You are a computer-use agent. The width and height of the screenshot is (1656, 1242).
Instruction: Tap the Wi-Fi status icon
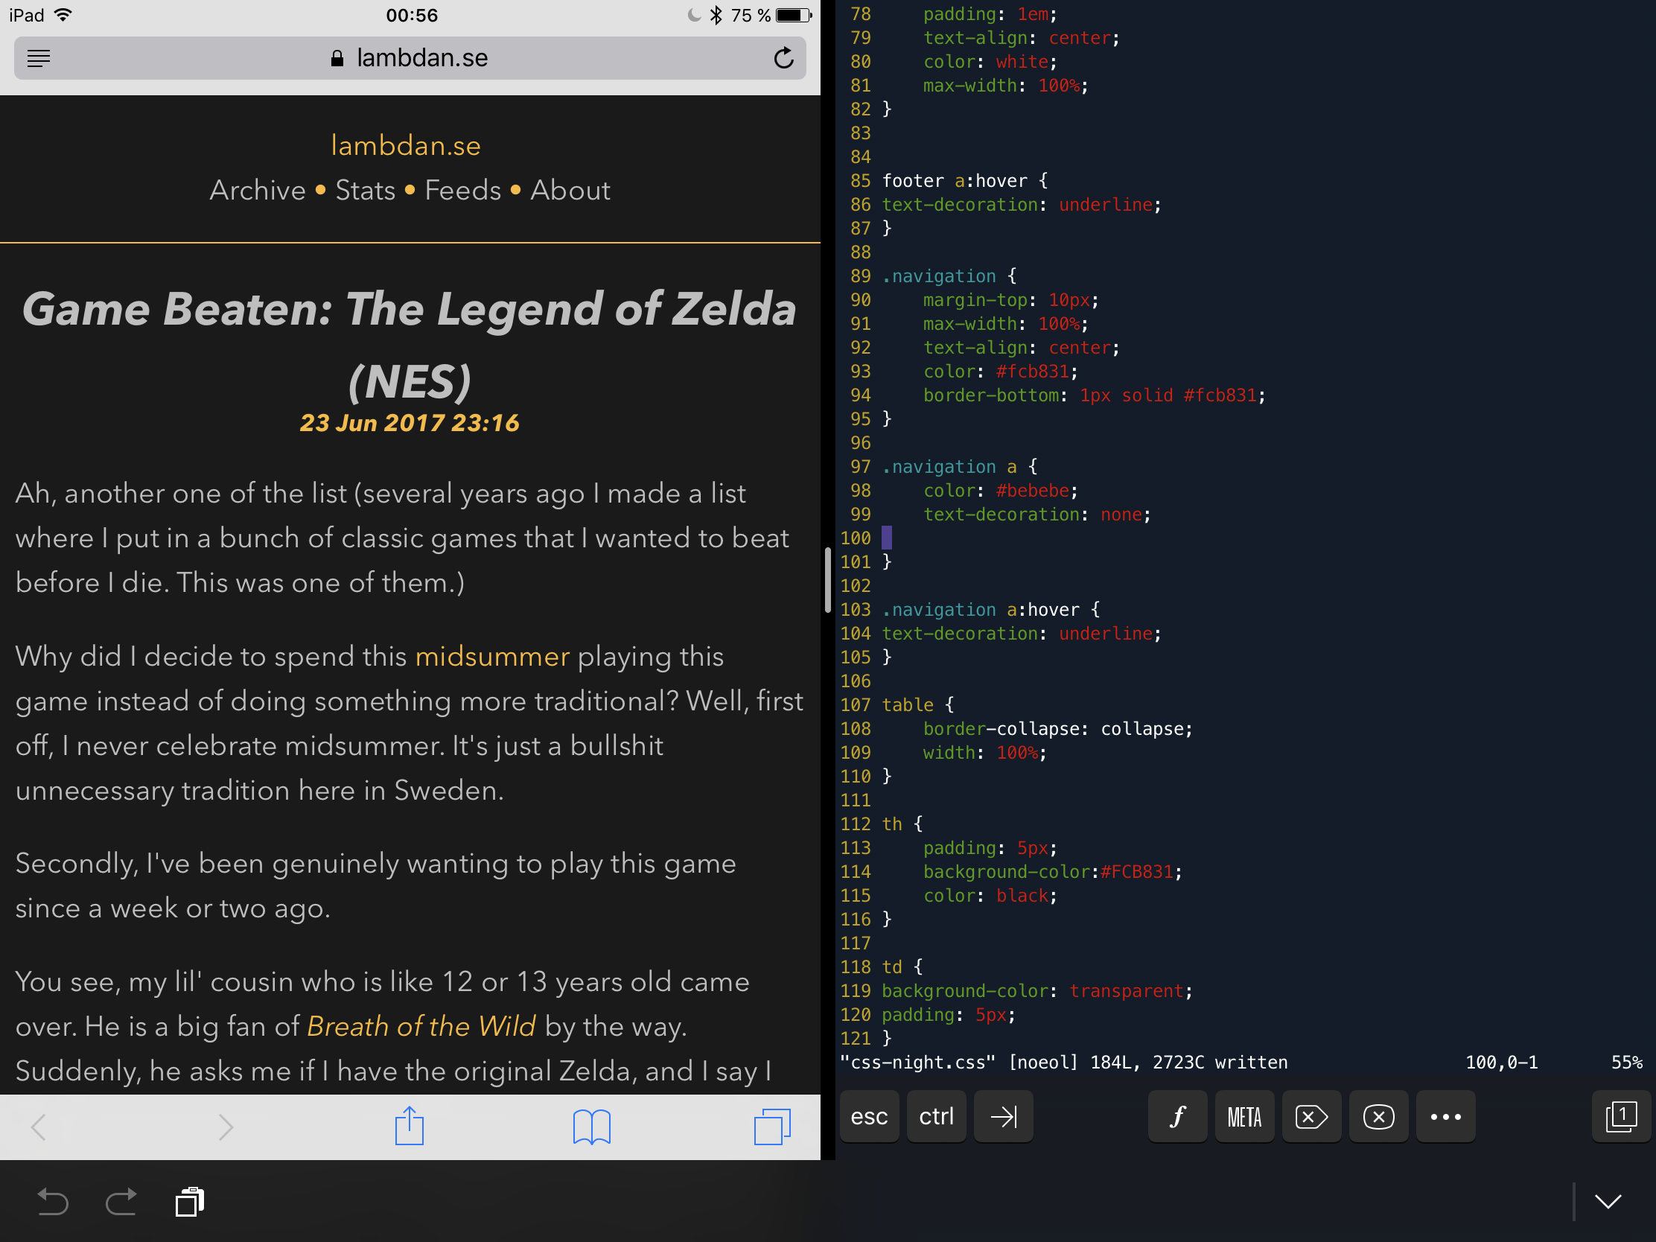63,15
